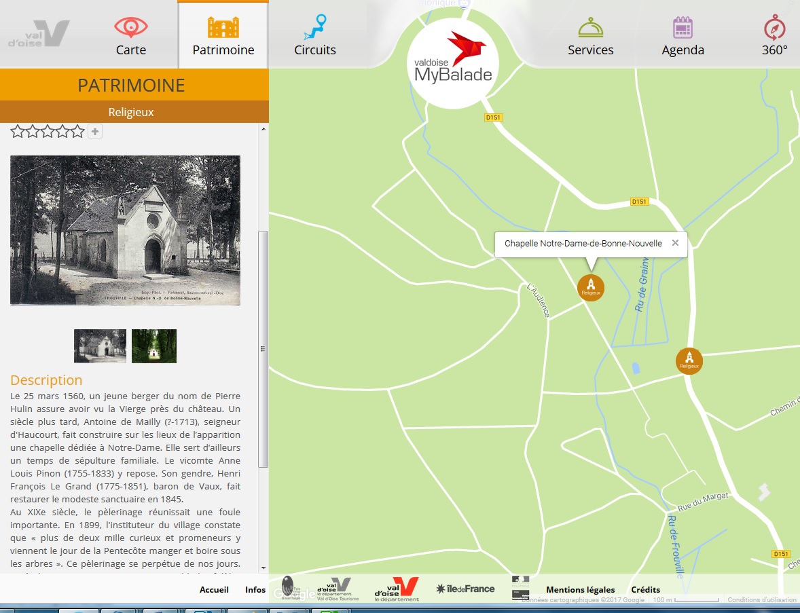The image size is (800, 613).
Task: Open the Accueil link
Action: pos(214,589)
